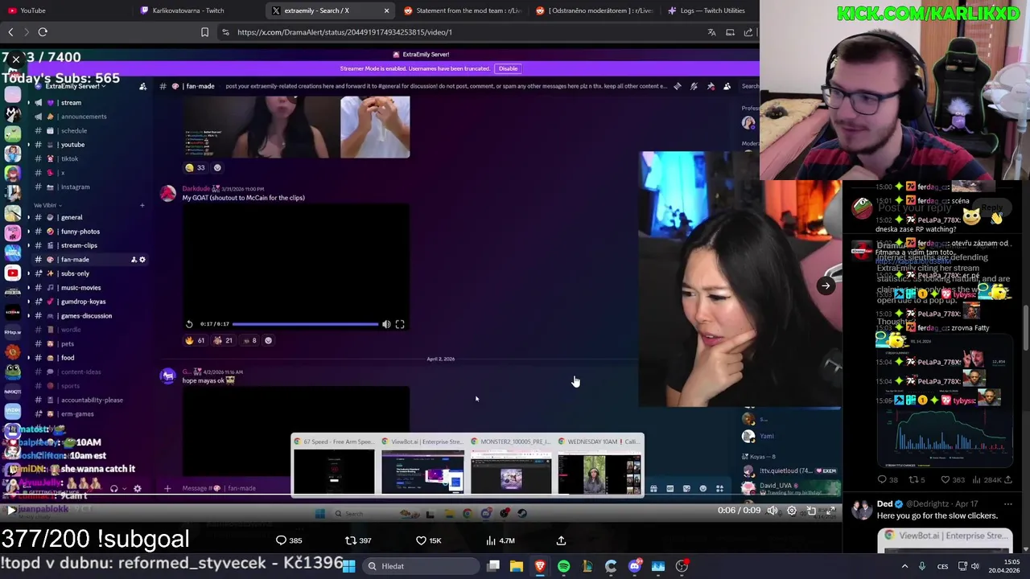Viewport: 1030px width, 579px height.
Task: Open the browser translate page icon
Action: point(711,32)
